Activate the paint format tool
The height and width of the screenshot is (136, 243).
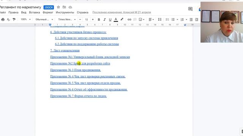point(14,19)
